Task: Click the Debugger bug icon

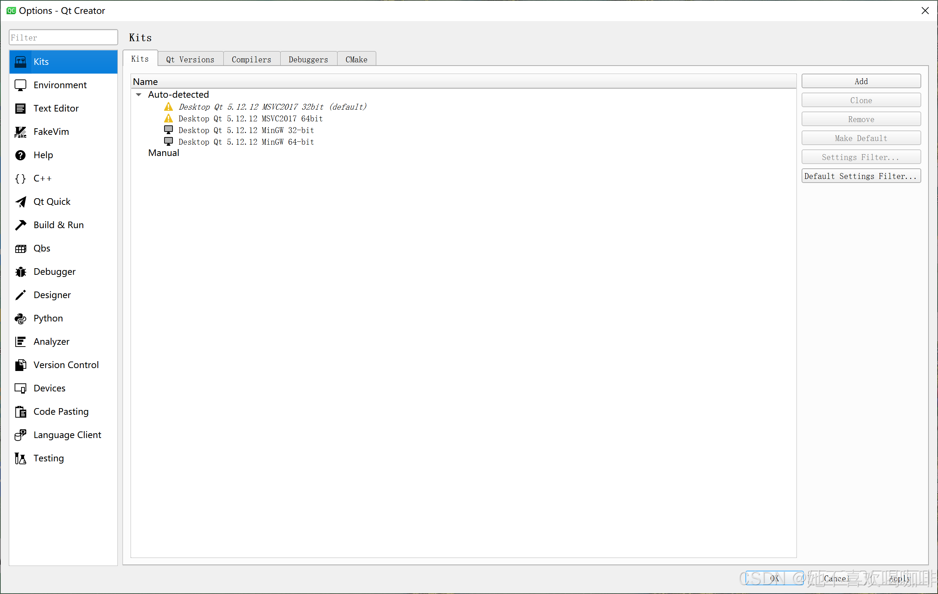Action: pos(20,272)
